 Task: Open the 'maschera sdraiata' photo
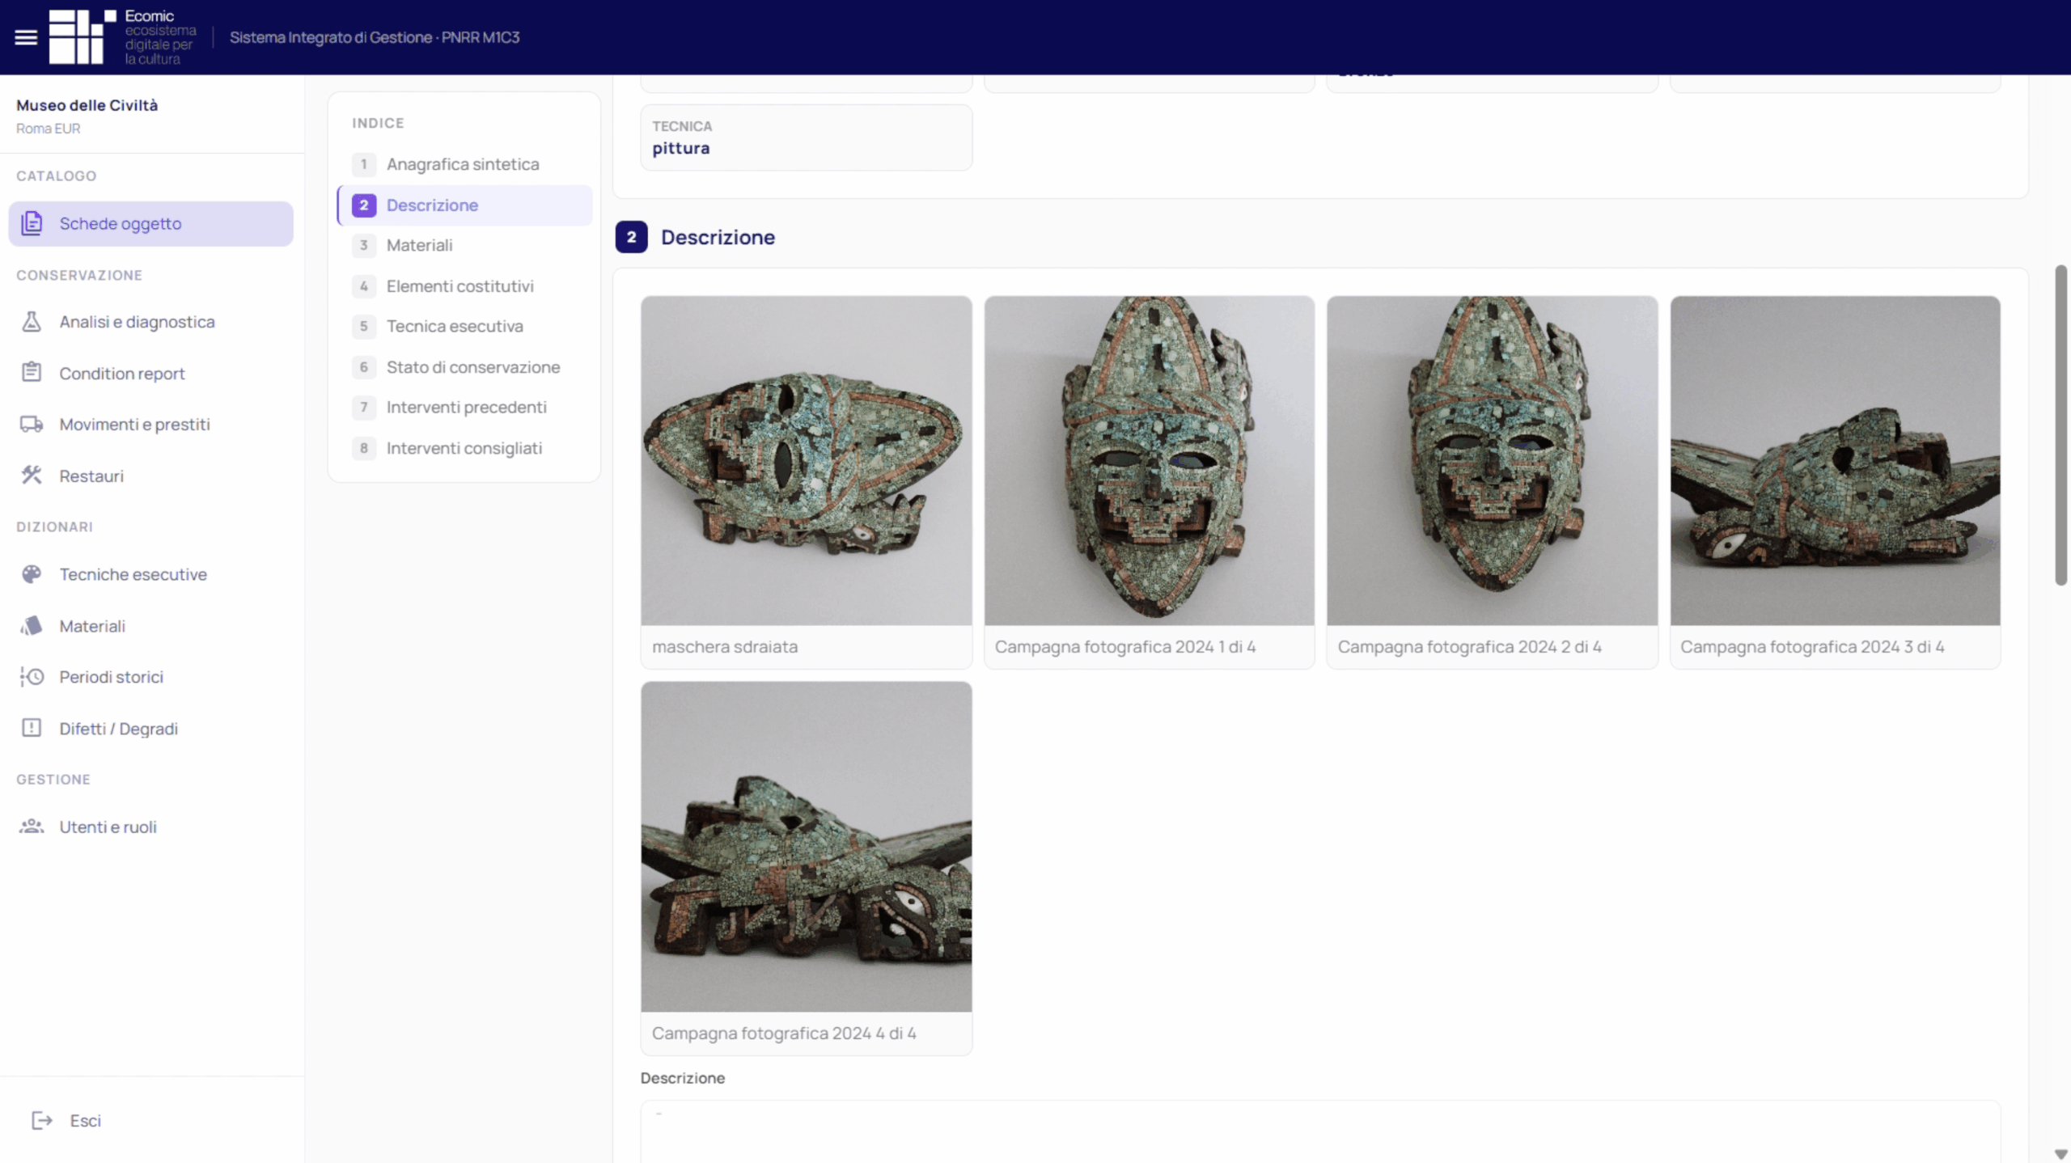pos(807,460)
